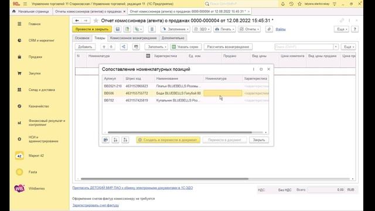
Task: Move table row down arrow
Action: [111, 47]
